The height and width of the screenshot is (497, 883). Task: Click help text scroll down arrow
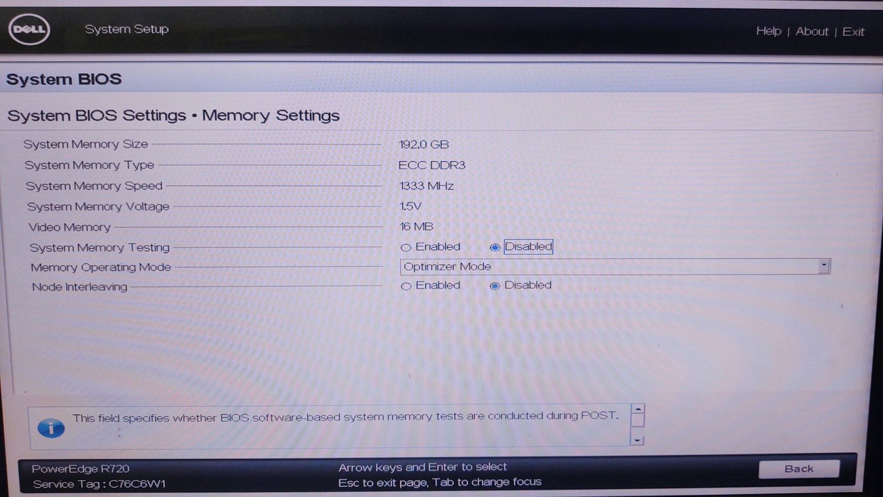(638, 440)
